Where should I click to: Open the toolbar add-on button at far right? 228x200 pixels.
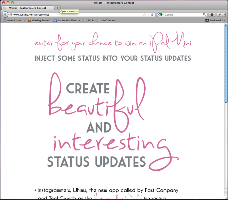pyautogui.click(x=220, y=15)
